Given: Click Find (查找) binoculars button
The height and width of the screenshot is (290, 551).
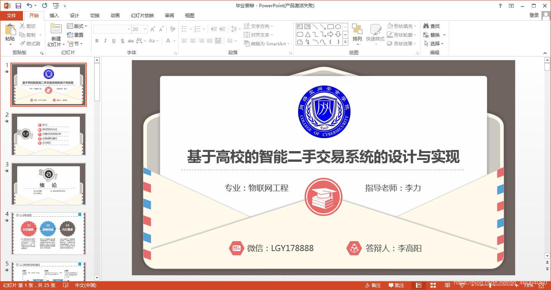Looking at the screenshot, I should pyautogui.click(x=432, y=26).
